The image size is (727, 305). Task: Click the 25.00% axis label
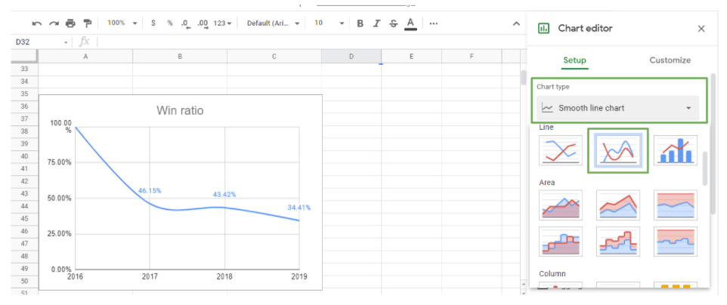click(60, 233)
